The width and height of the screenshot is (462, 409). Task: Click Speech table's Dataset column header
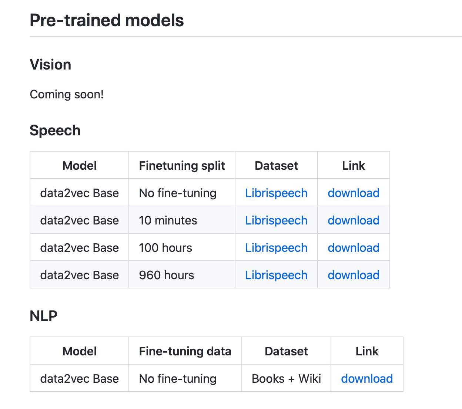276,166
